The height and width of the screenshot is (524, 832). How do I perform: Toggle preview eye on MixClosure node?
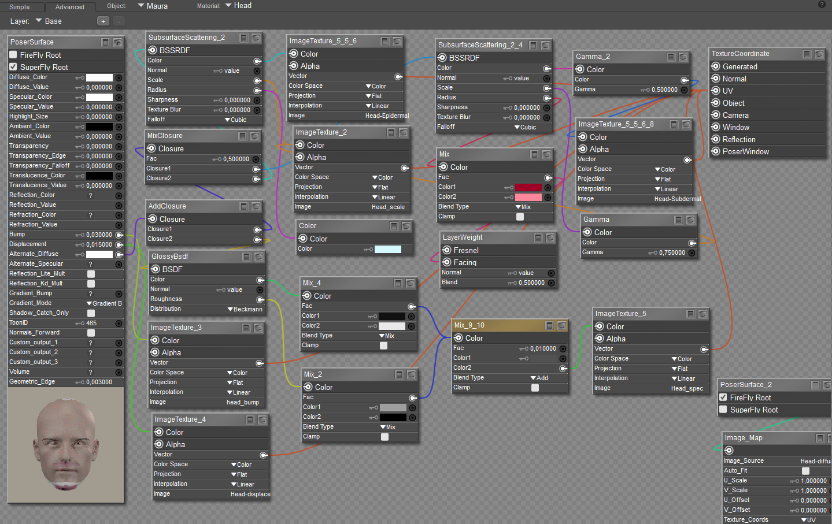point(254,136)
